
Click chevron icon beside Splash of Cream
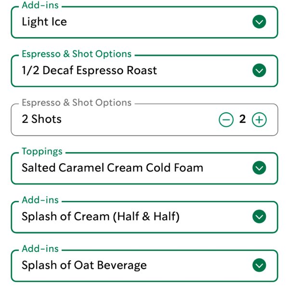[259, 217]
